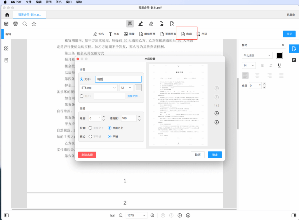Click the 水印 watermark tool
299x220 pixels.
[x=187, y=34]
